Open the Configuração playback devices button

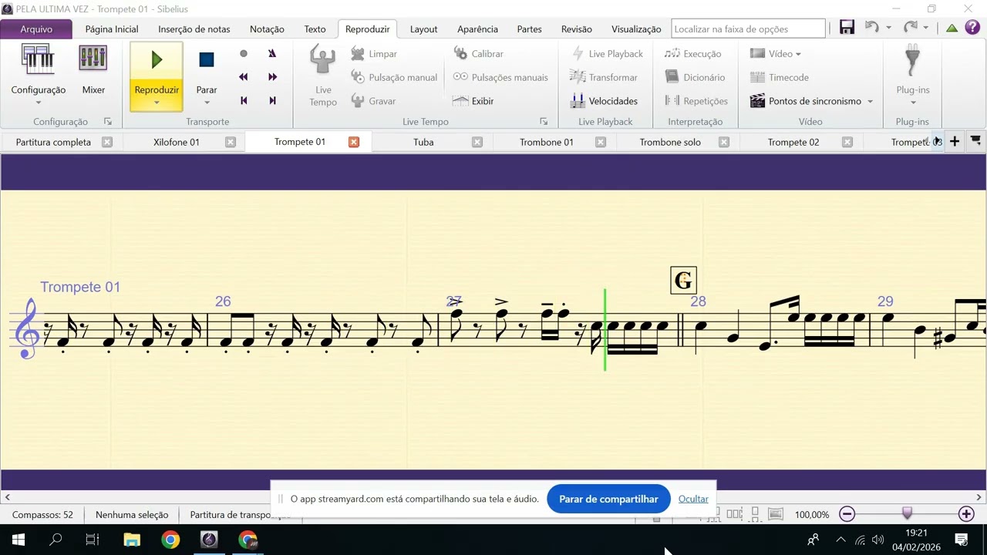(38, 70)
